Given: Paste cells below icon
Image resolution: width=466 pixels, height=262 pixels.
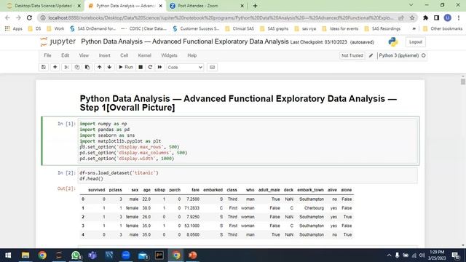Looking at the screenshot, I should 87,67.
